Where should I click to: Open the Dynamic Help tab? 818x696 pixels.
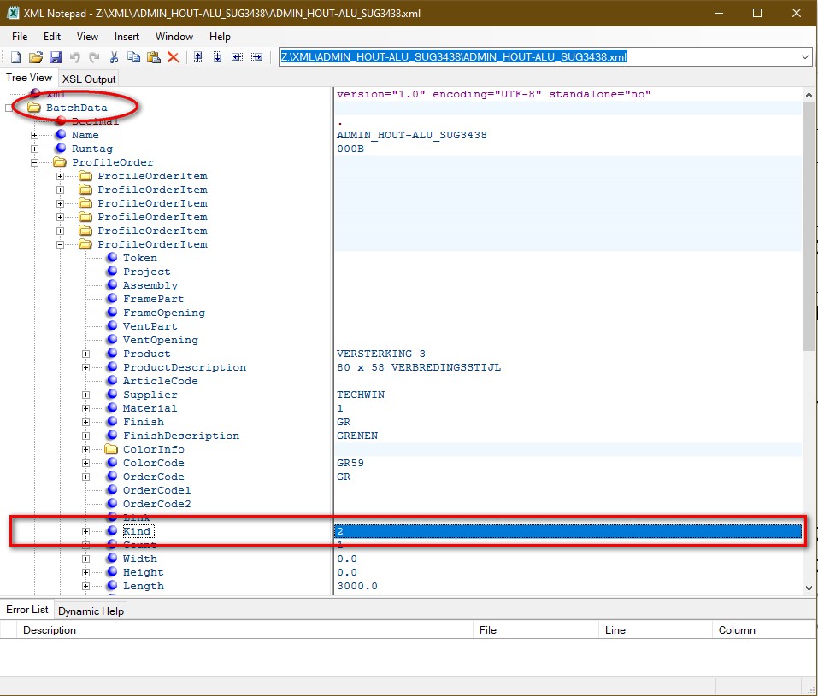click(91, 611)
